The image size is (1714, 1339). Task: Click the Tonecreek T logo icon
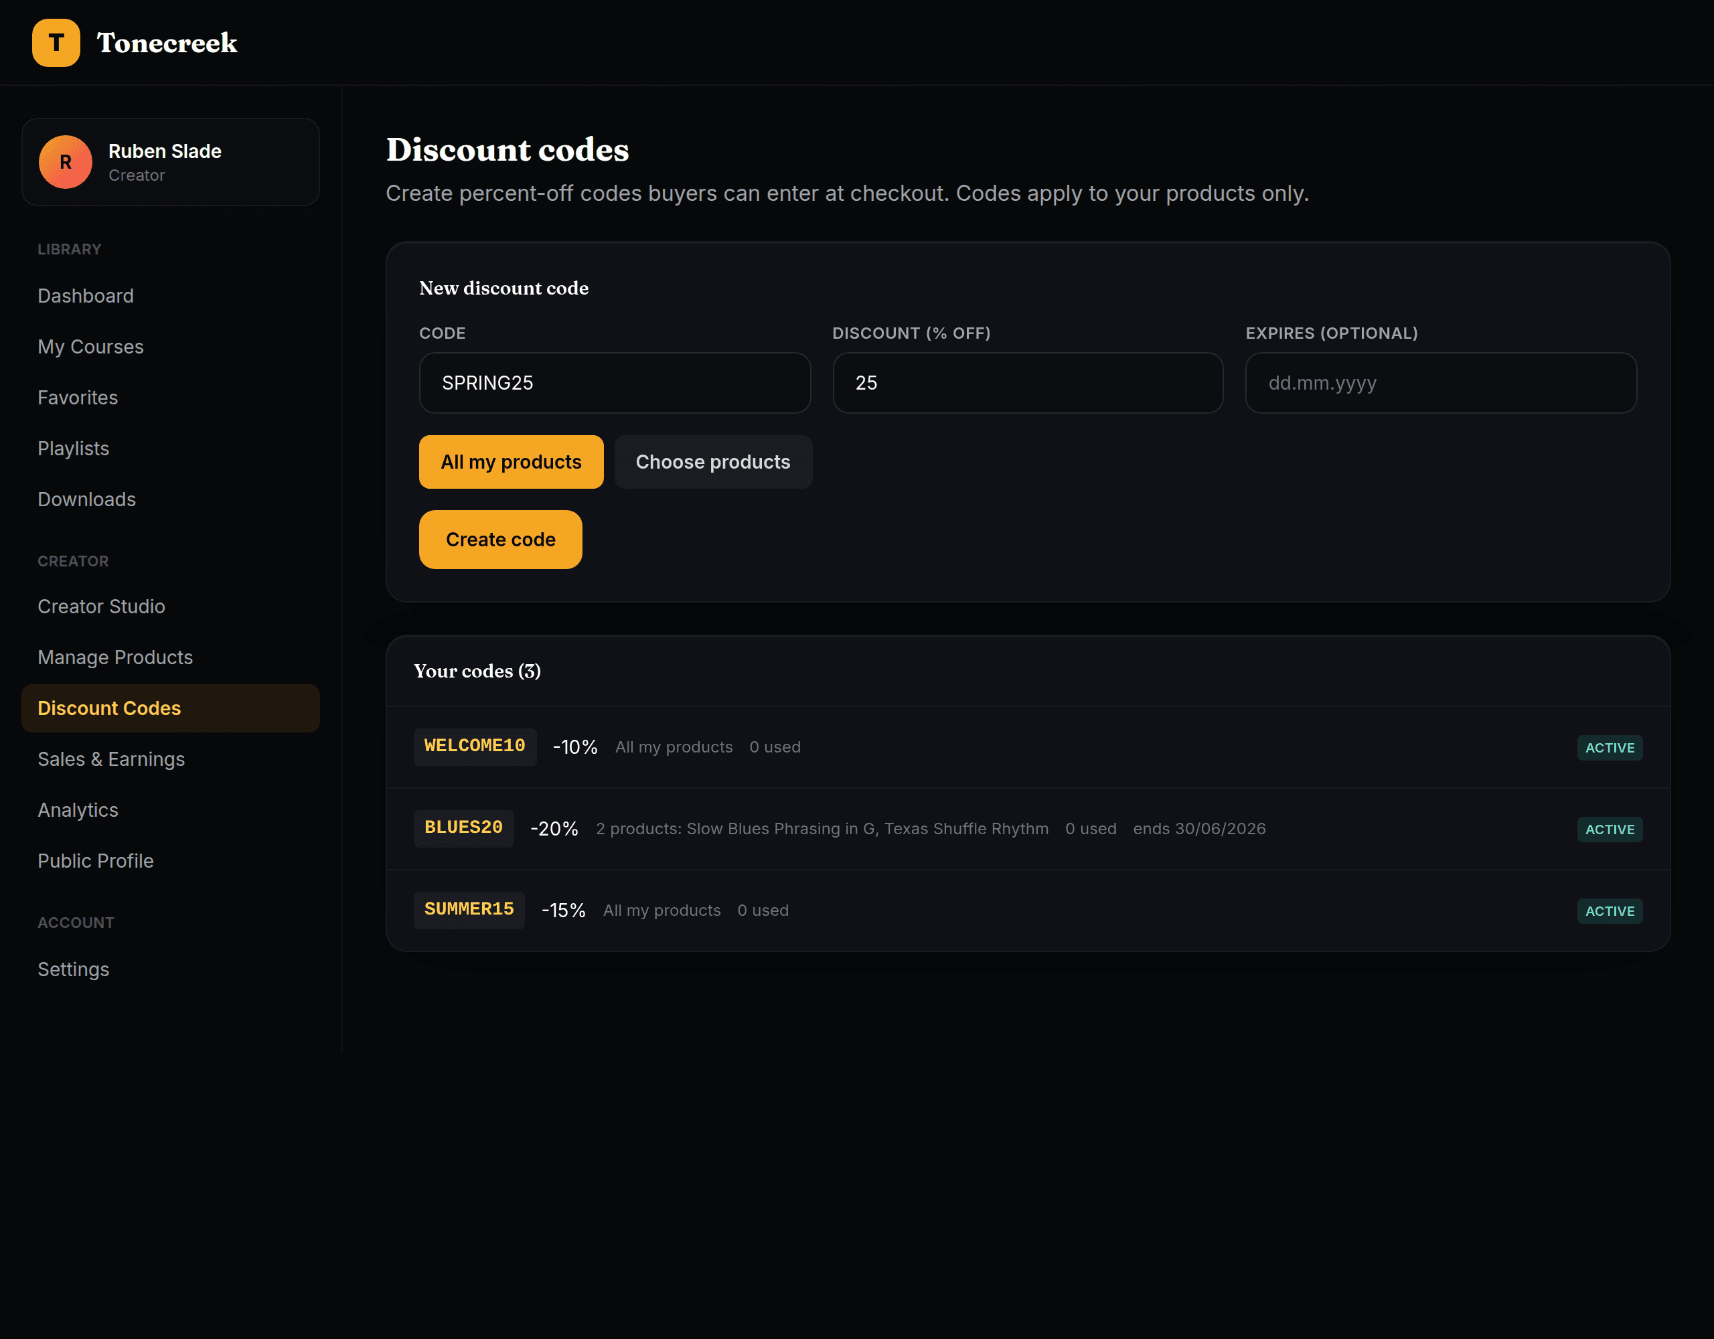tap(56, 42)
